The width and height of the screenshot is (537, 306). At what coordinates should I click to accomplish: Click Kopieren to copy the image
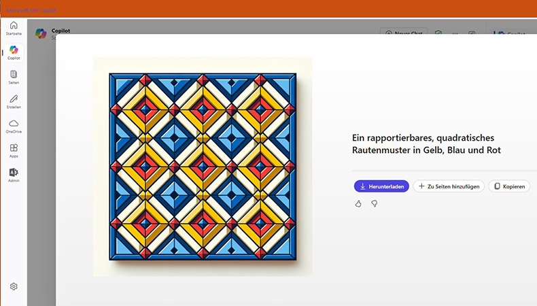click(x=510, y=186)
